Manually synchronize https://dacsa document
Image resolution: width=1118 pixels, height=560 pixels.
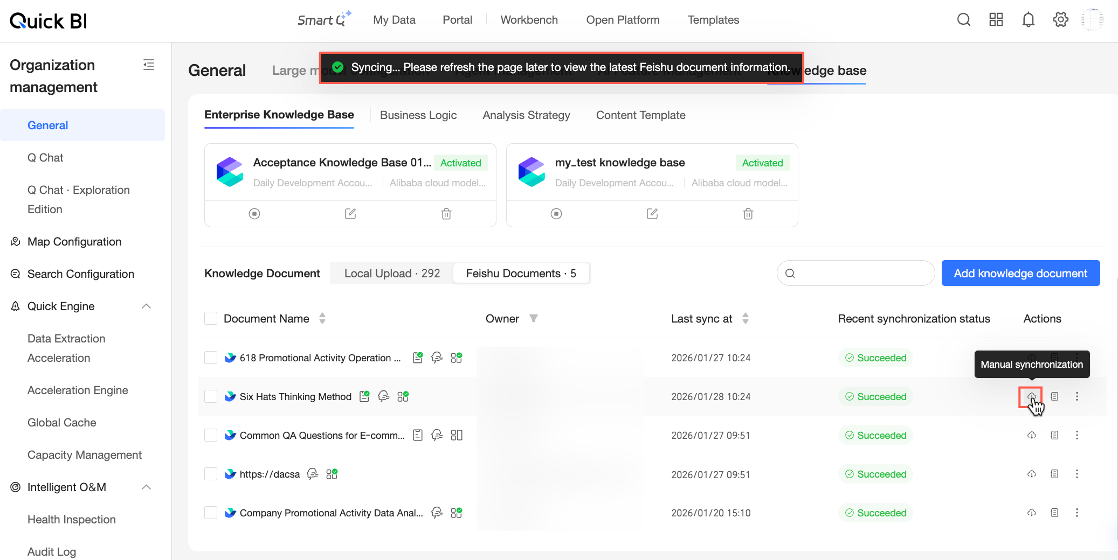click(1032, 474)
